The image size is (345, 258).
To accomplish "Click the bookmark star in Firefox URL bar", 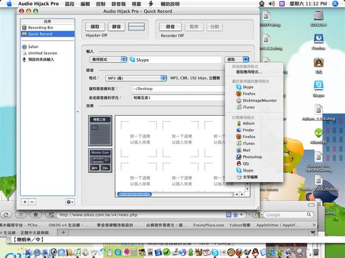I will tap(236, 215).
